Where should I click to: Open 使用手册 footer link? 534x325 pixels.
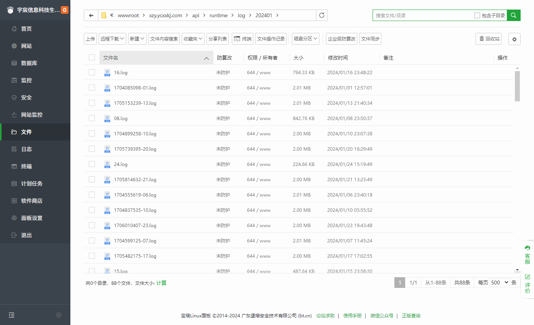(352, 316)
